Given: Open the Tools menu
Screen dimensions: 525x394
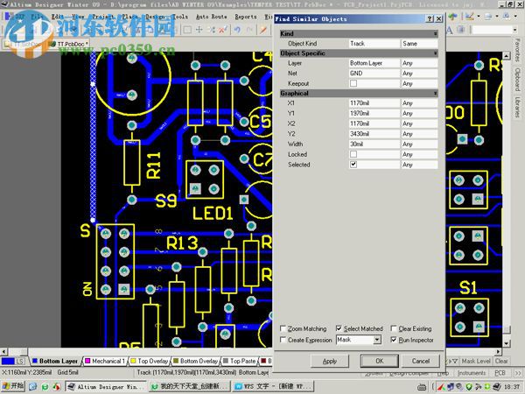Looking at the screenshot, I should tap(179, 16).
